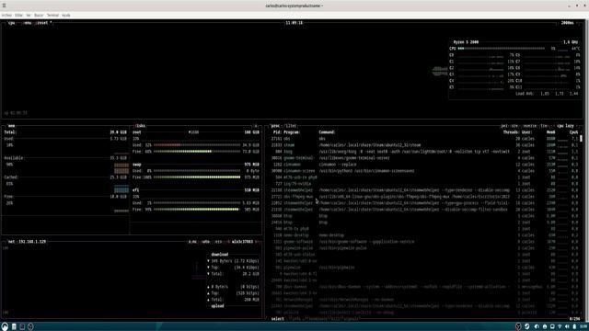Click the select button below the process list
This screenshot has width=589, height=331.
click(x=278, y=319)
